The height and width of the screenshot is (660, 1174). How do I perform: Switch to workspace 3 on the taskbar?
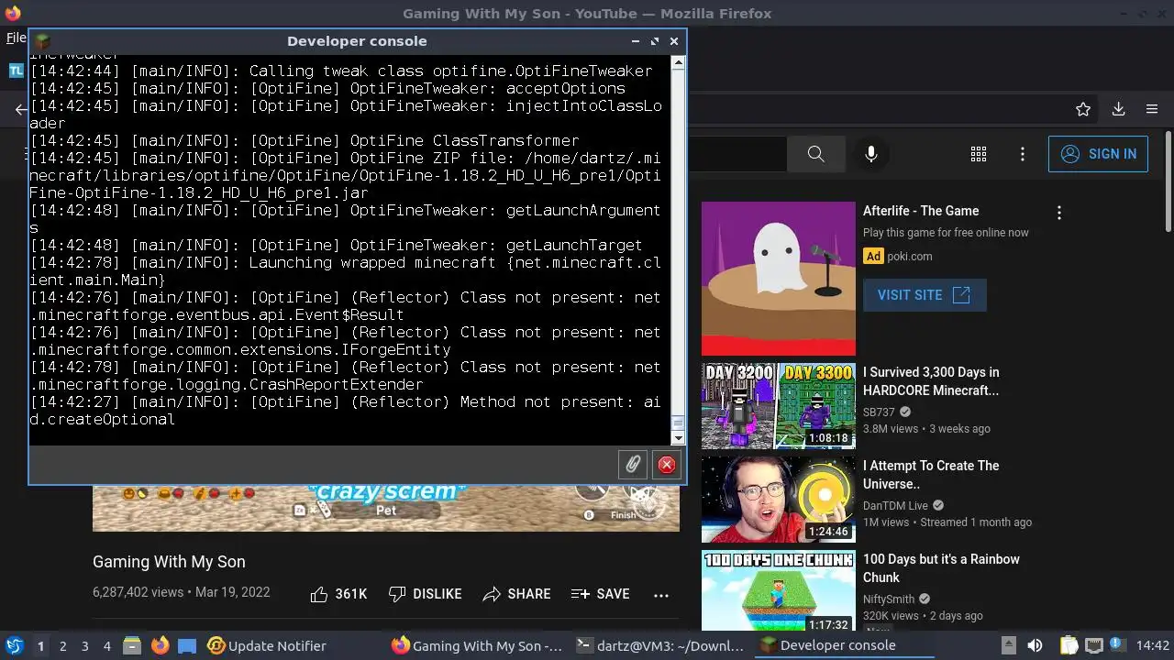point(84,646)
